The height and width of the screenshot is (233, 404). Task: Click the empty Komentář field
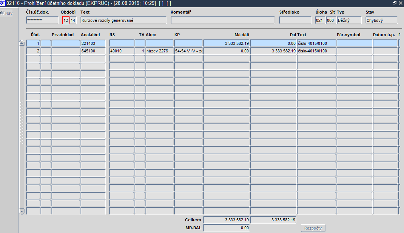(223, 20)
